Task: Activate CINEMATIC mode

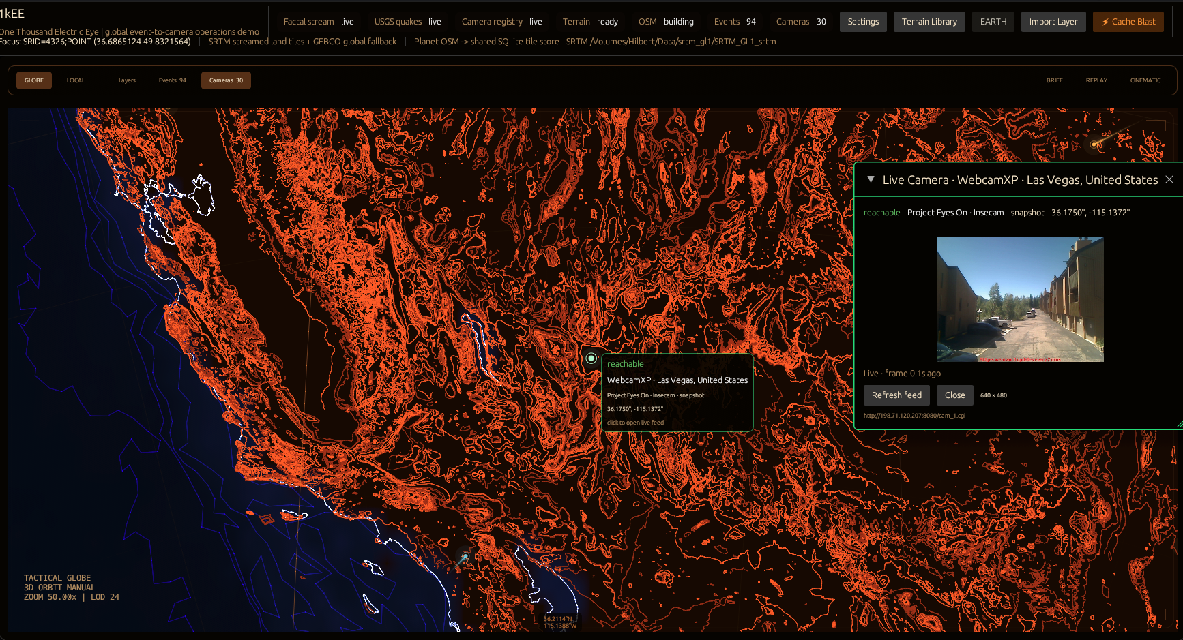Action: [x=1145, y=80]
